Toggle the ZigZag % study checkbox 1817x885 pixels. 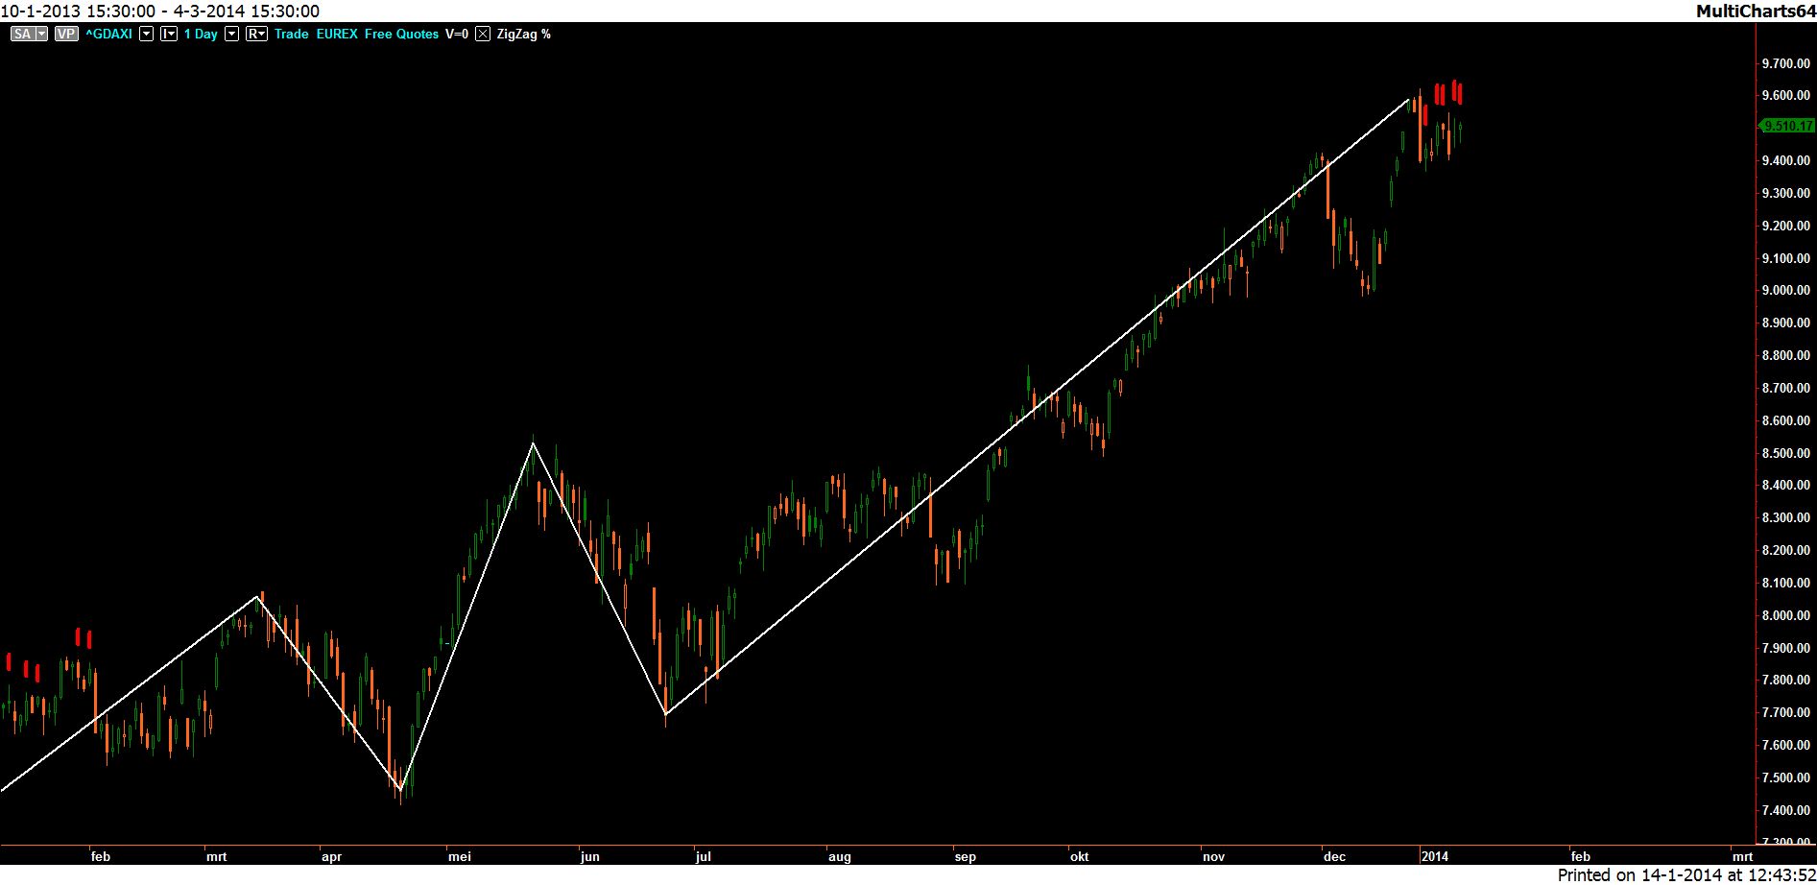pos(483,34)
